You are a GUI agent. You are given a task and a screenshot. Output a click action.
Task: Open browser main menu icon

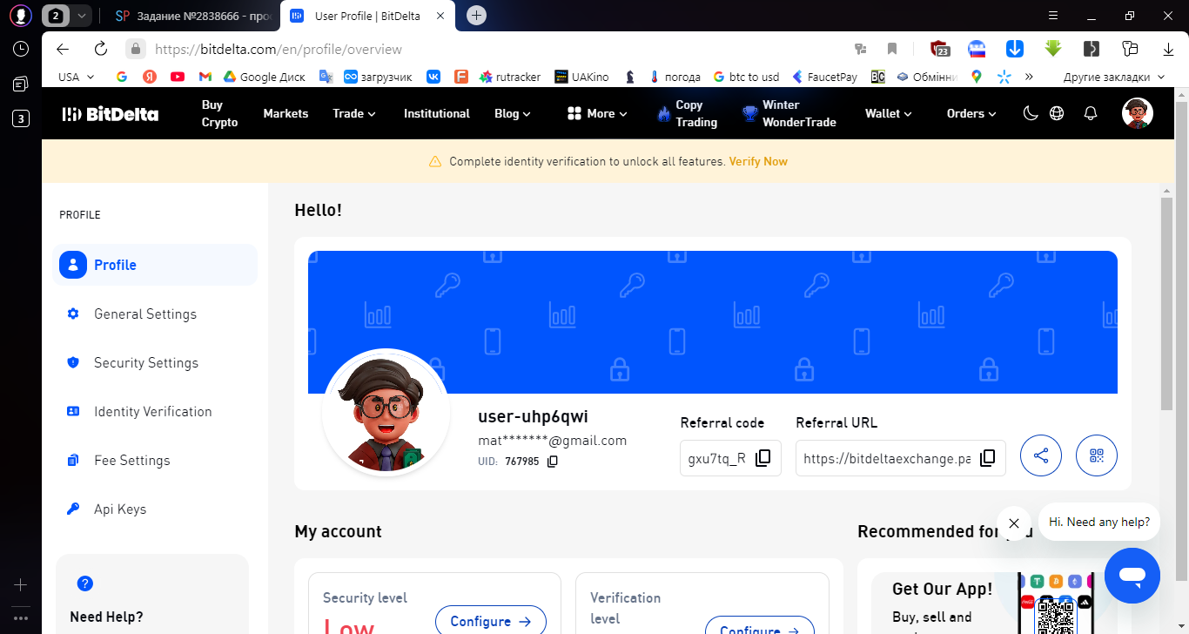[x=1053, y=16]
